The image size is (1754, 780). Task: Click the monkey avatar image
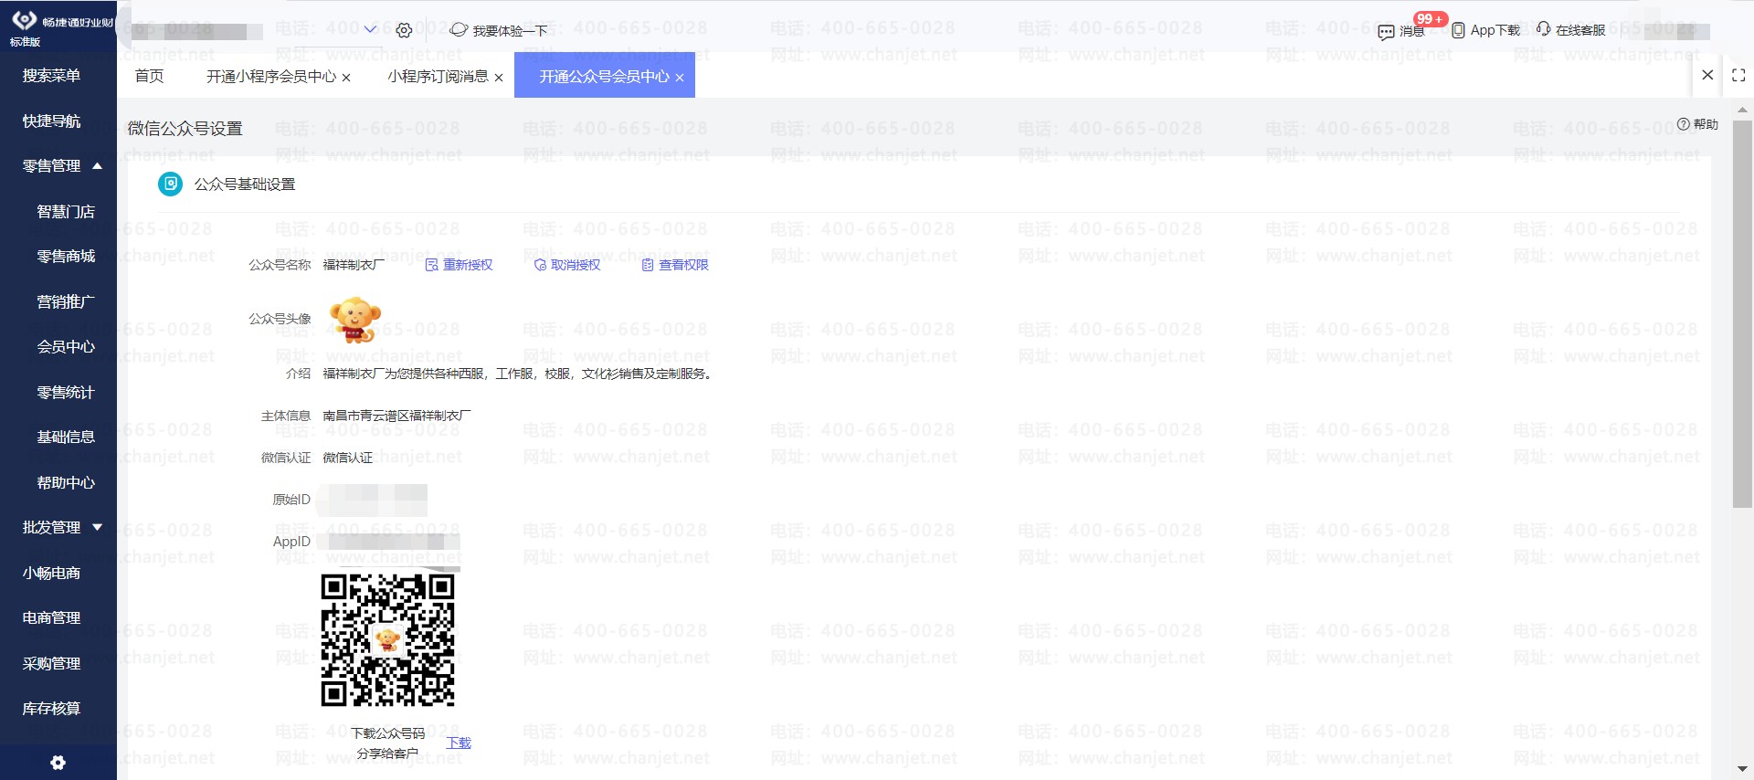[x=355, y=320]
